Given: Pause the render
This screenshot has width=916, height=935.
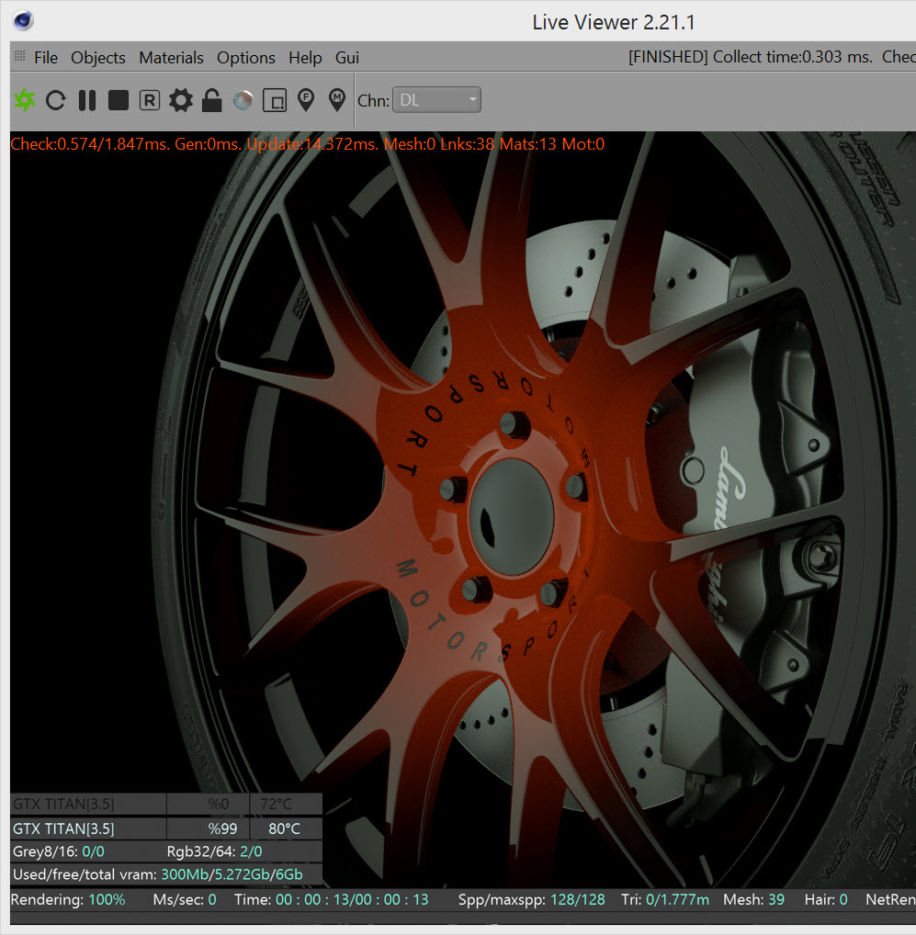Looking at the screenshot, I should tap(87, 100).
